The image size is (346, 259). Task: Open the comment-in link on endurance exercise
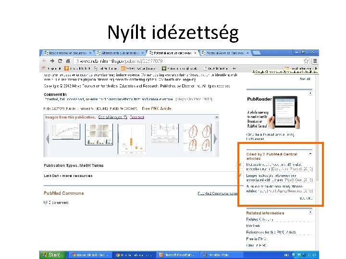(x=109, y=99)
